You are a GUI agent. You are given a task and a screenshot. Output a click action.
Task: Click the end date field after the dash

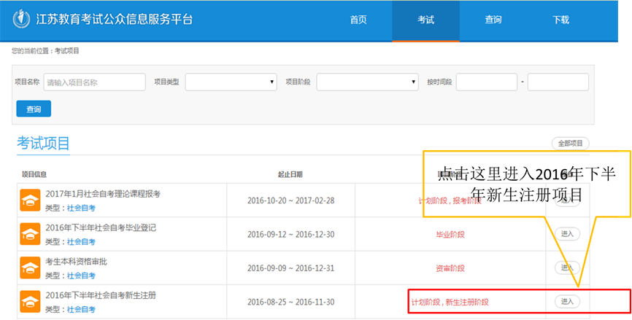[x=558, y=82]
